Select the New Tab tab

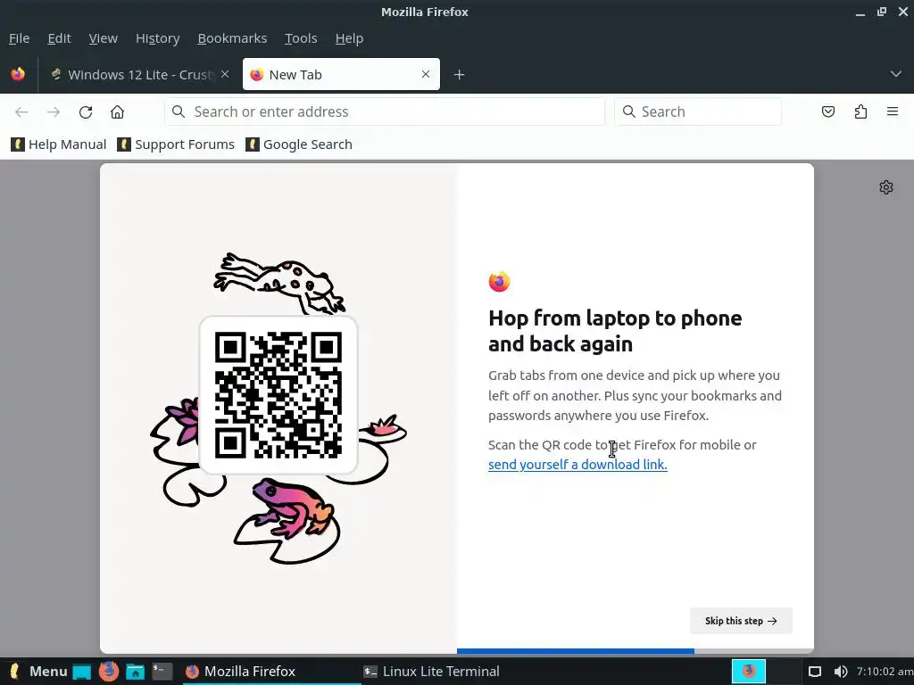pyautogui.click(x=341, y=74)
